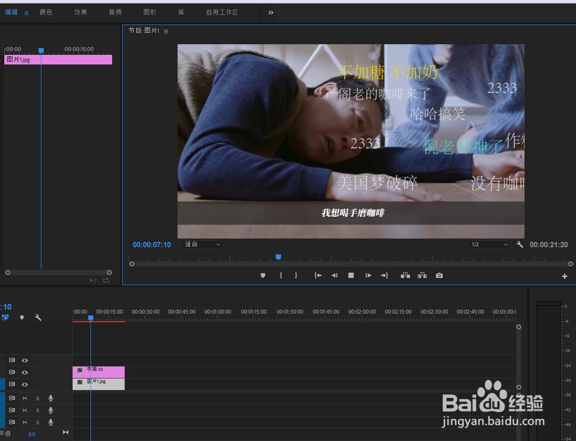Image resolution: width=576 pixels, height=441 pixels.
Task: Hide the 字幕 02 video track
Action: 25,372
